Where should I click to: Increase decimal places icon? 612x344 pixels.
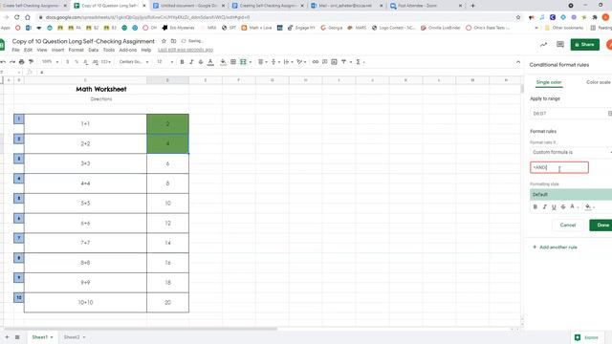(x=95, y=62)
